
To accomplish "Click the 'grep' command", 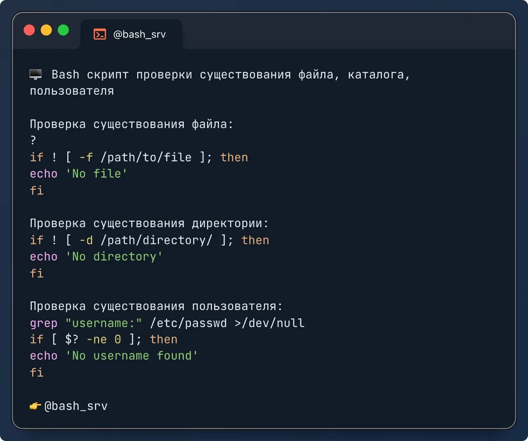I will click(44, 323).
